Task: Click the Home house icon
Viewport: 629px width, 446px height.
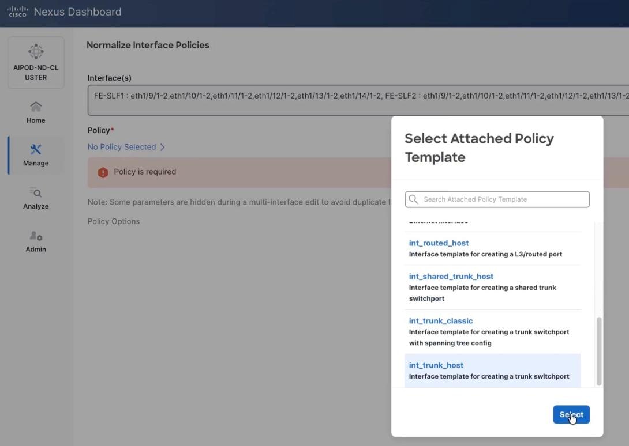Action: click(x=35, y=106)
